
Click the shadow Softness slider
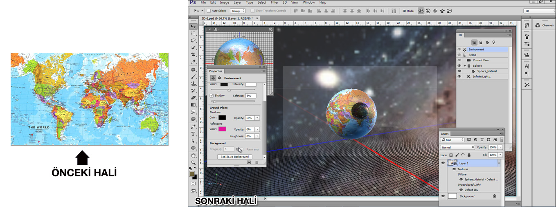coord(232,101)
